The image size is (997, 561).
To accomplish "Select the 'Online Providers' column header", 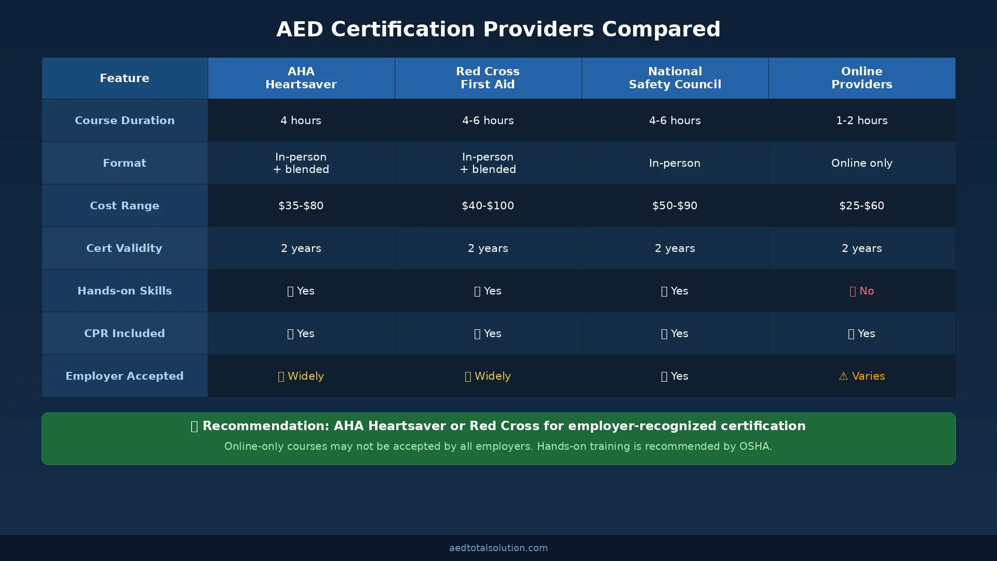I will (861, 78).
